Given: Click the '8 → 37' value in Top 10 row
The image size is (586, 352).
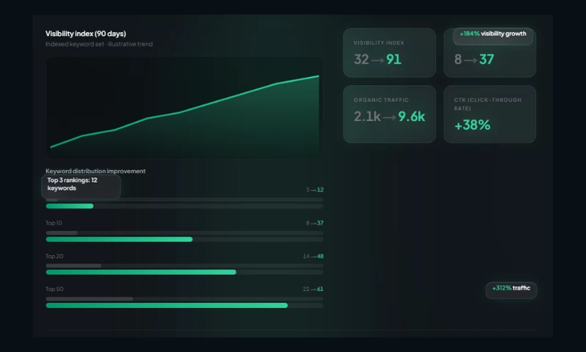Looking at the screenshot, I should point(315,223).
